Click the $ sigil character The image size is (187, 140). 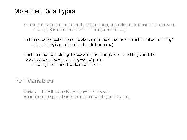click(54, 30)
